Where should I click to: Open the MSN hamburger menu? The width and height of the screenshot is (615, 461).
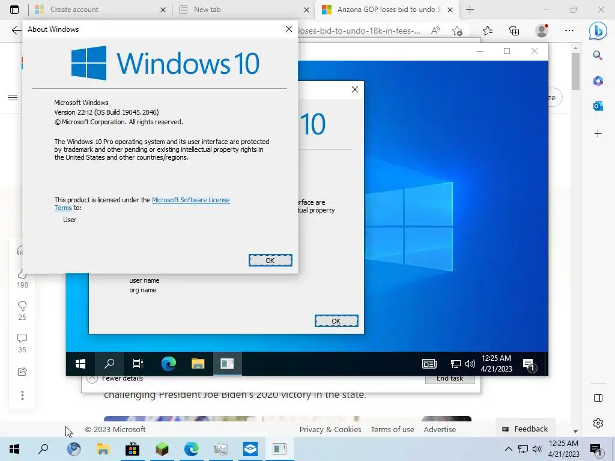[13, 97]
